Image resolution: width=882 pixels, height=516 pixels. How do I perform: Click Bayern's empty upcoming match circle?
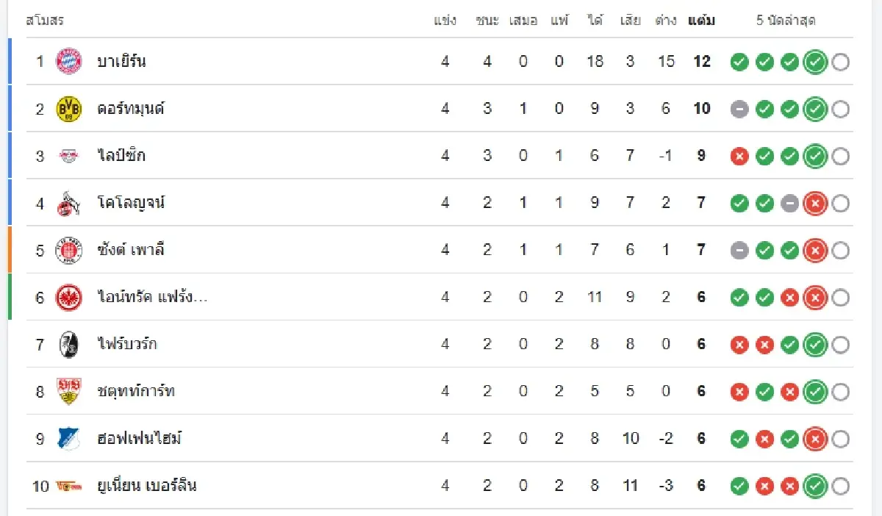(x=840, y=62)
